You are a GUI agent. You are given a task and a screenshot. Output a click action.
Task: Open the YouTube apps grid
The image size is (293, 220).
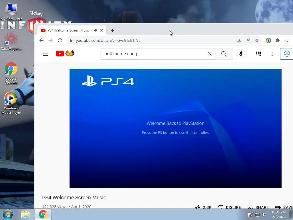pyautogui.click(x=258, y=54)
